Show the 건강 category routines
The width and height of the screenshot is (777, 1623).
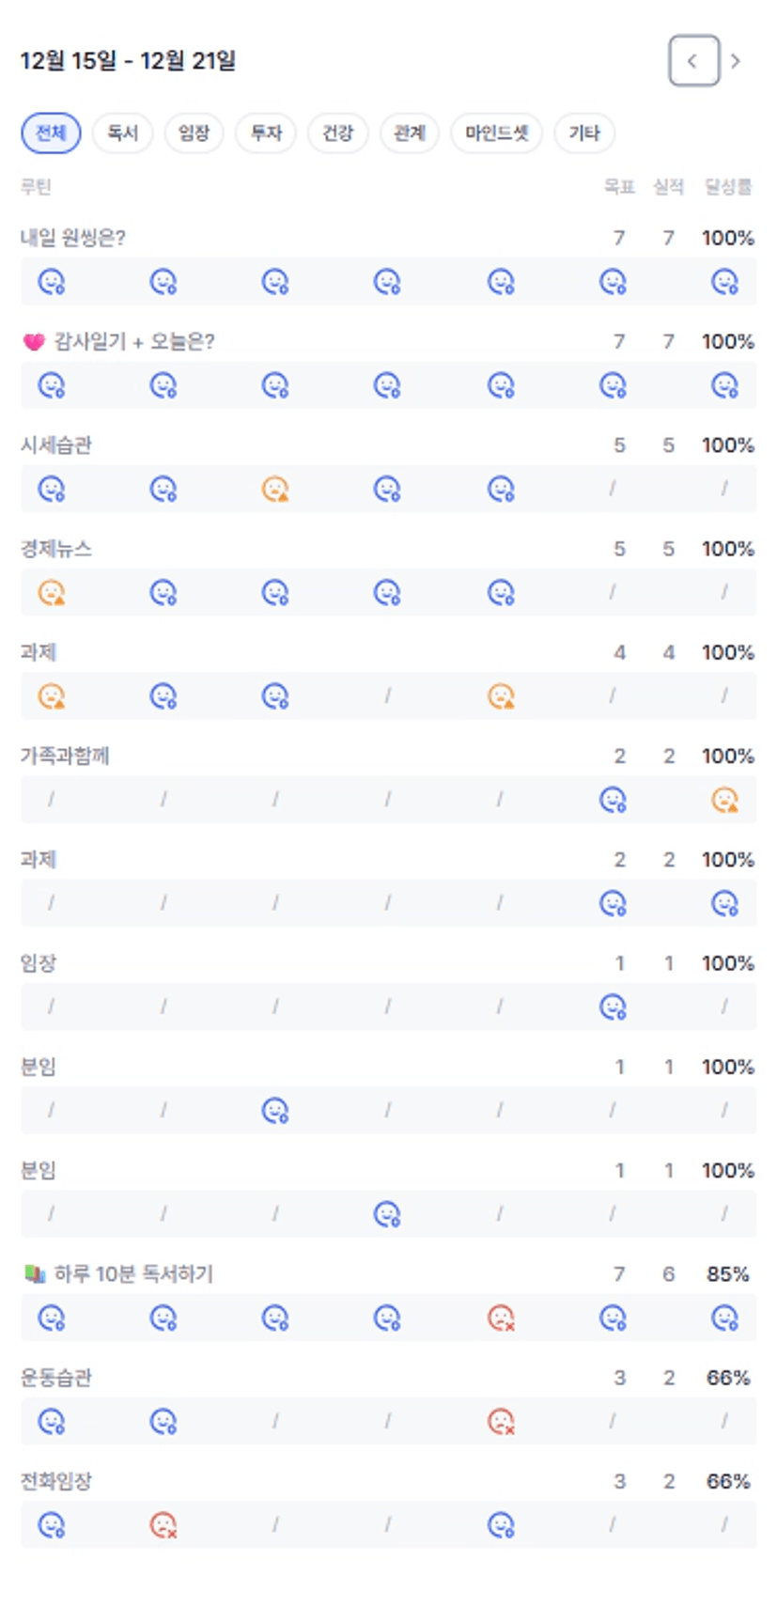(337, 133)
